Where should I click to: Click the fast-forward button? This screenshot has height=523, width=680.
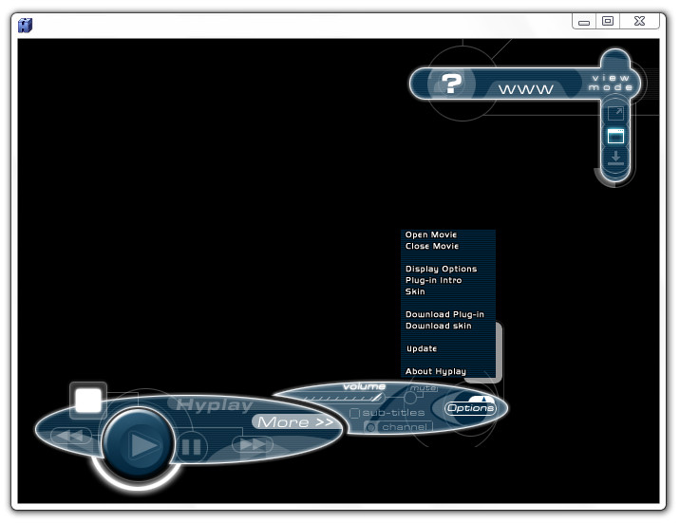[253, 444]
